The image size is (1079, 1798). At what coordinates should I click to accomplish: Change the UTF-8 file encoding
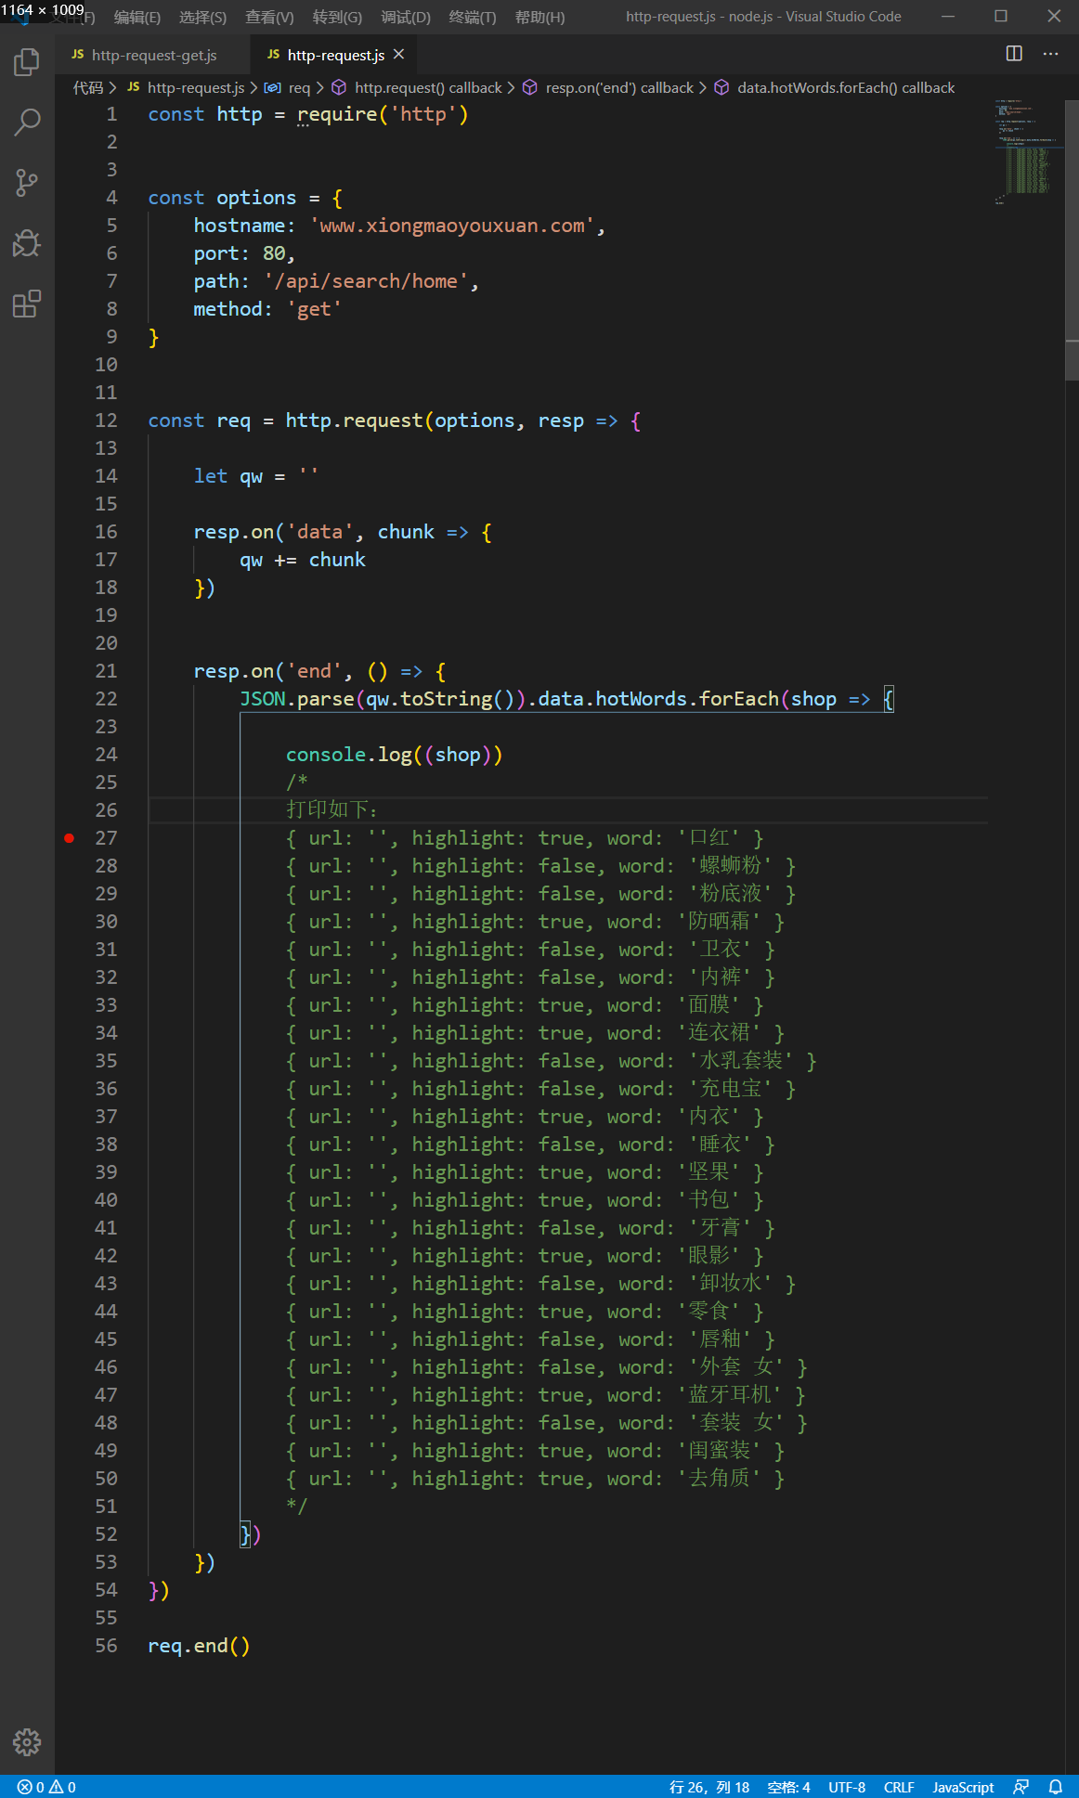point(847,1787)
